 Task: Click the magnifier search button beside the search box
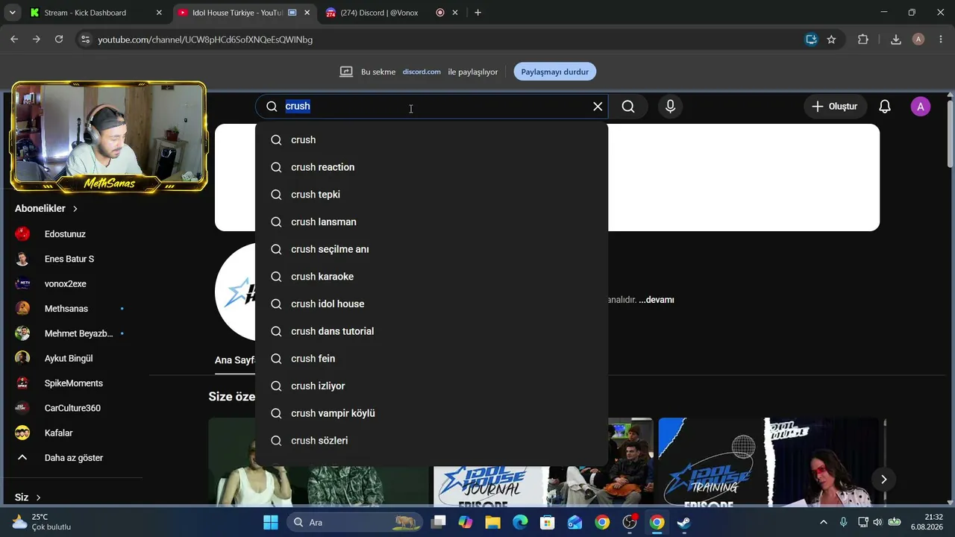(628, 107)
